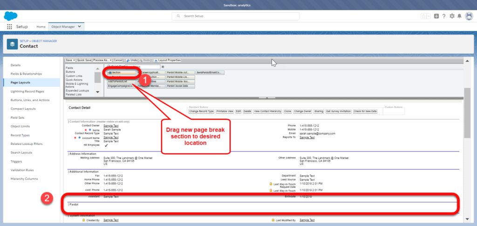Open Compact Layouts in the sidebar

pyautogui.click(x=23, y=109)
